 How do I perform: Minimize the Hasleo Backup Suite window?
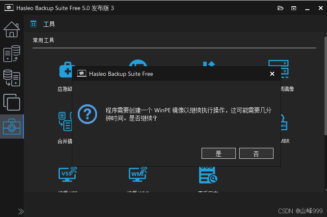tap(307, 8)
